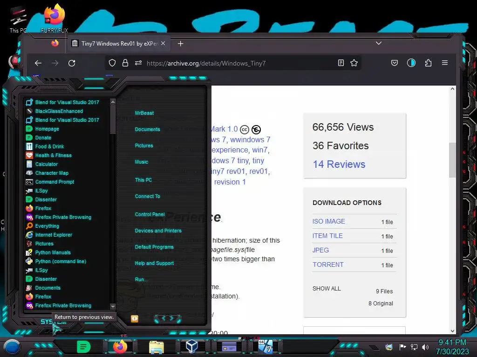Close the Tiny7 Windows Rev01 tab
The width and height of the screenshot is (477, 357).
(163, 43)
